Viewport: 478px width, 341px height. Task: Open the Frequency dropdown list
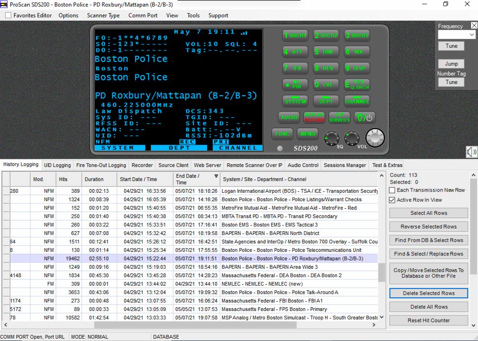tap(472, 33)
